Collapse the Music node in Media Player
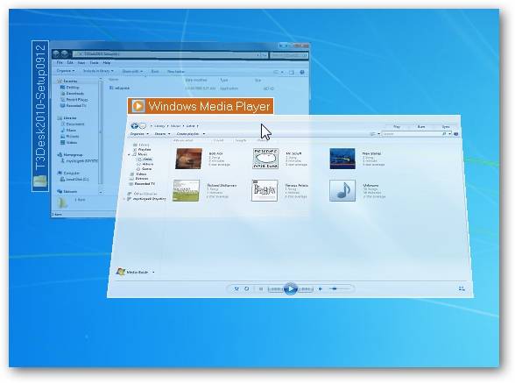 point(129,154)
